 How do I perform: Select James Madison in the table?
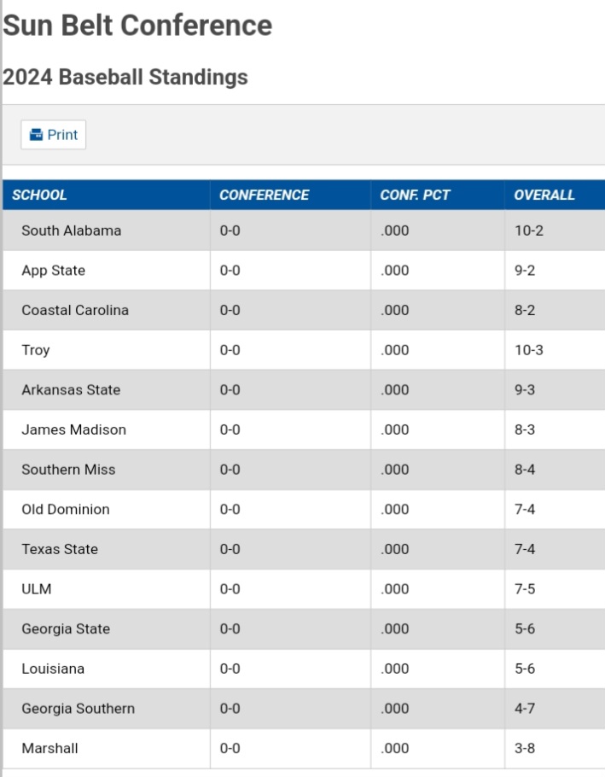(x=73, y=429)
